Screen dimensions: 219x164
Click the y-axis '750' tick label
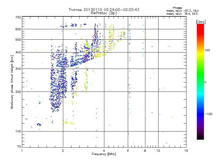(x=18, y=17)
